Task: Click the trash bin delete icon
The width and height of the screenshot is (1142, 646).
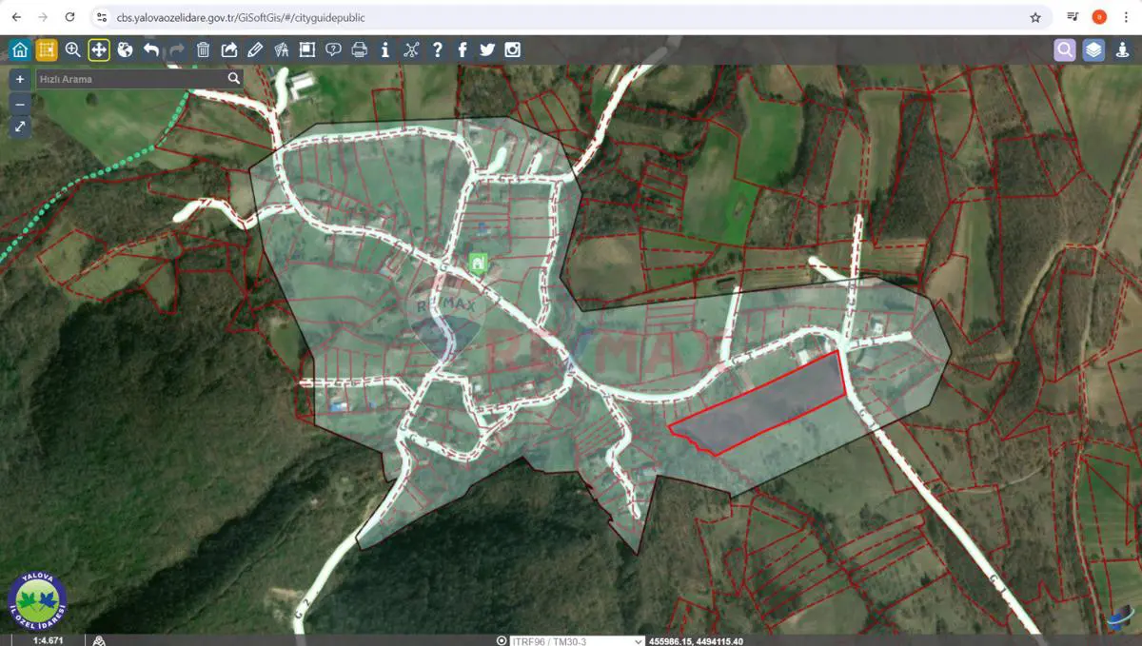Action: [x=203, y=49]
